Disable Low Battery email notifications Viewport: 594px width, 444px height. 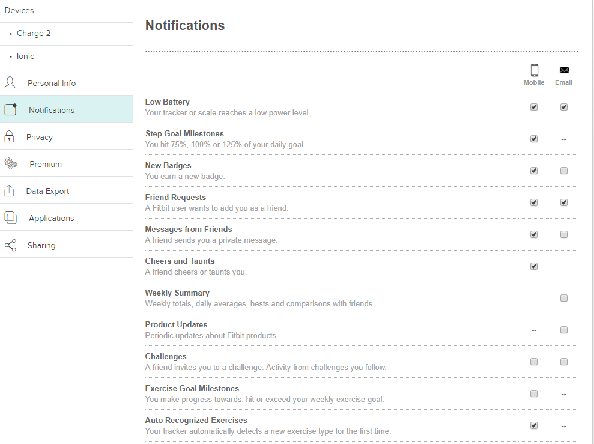click(x=563, y=107)
